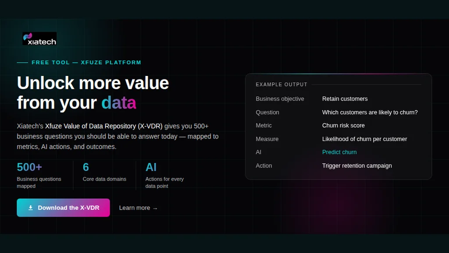Click the 'Measure' row label

click(267, 139)
